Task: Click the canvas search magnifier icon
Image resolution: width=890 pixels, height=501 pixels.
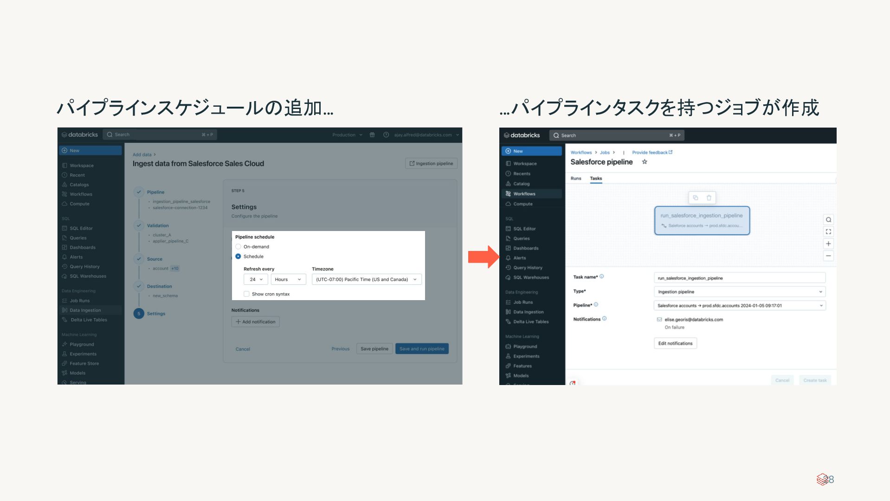Action: pos(828,220)
